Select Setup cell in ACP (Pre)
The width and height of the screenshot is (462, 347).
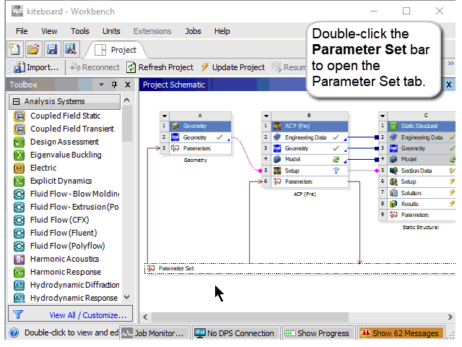[310, 171]
